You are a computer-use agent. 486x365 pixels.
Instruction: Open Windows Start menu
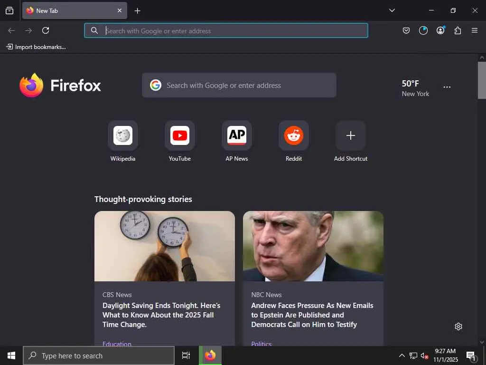coord(11,355)
